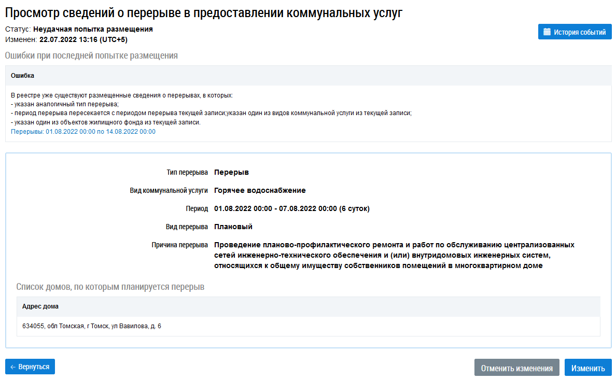Click the modified date 22.07.2022 13:16
Viewport: 616px width, 379px height.
click(83, 39)
